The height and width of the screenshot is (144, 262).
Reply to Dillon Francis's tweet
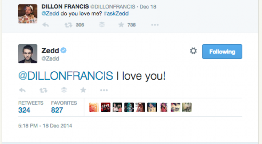tap(45, 25)
